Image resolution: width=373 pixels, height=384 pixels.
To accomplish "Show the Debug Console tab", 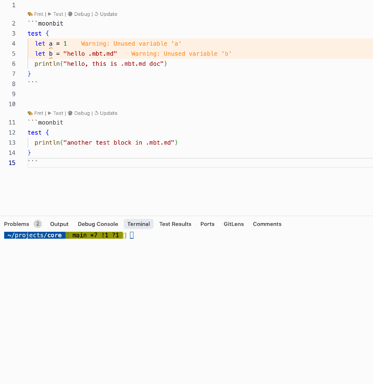I will click(98, 224).
